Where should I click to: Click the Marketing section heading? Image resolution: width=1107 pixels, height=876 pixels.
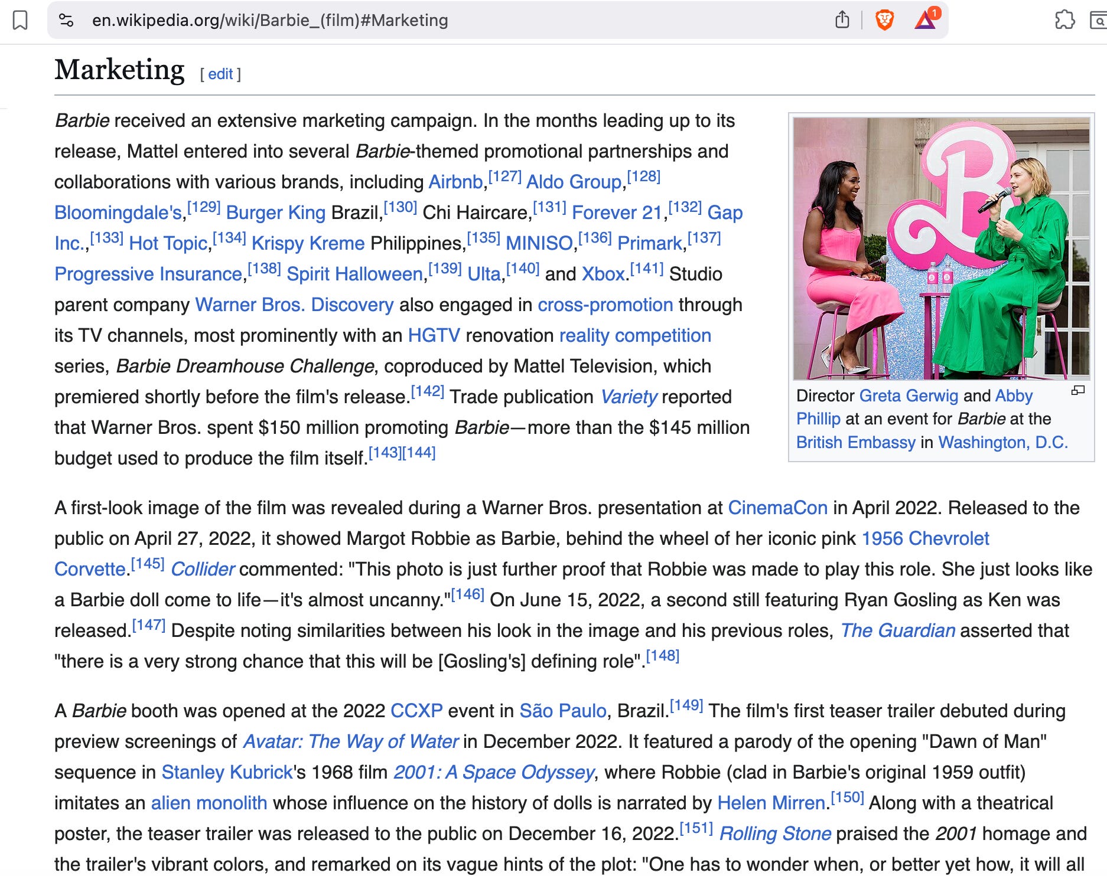[x=119, y=70]
